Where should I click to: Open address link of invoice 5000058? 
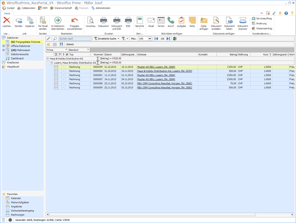coord(165,83)
